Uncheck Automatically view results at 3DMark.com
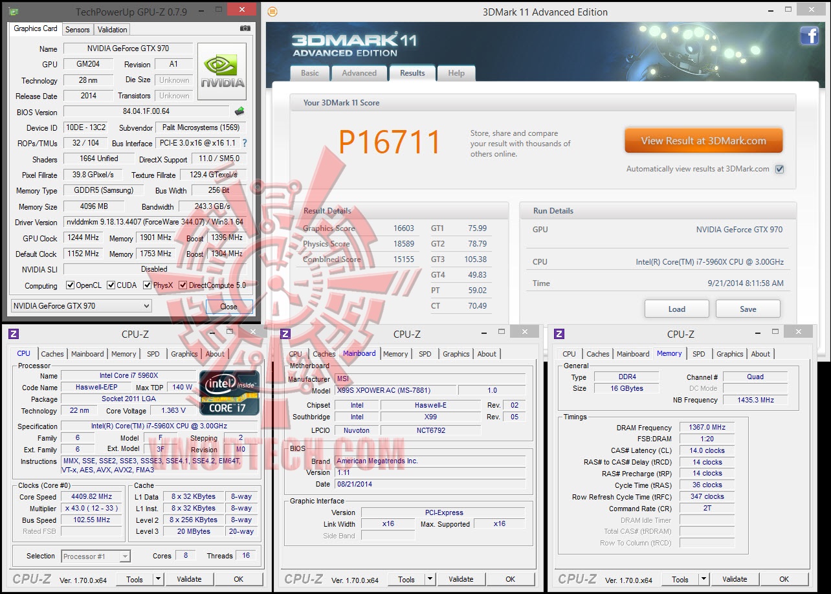The height and width of the screenshot is (594, 831). 779,170
